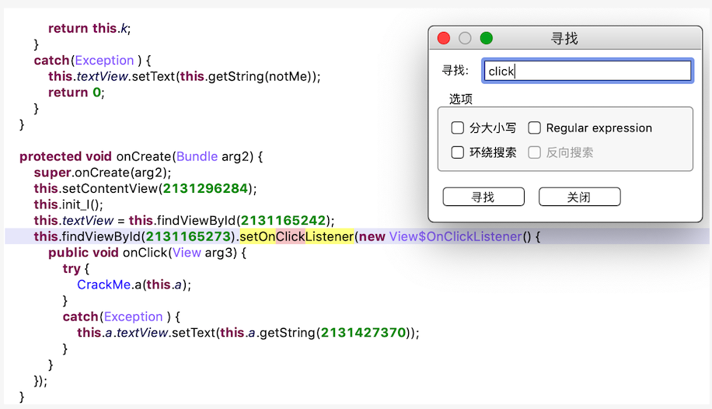Click the 'protected void' keywords
The image size is (712, 409).
[65, 156]
